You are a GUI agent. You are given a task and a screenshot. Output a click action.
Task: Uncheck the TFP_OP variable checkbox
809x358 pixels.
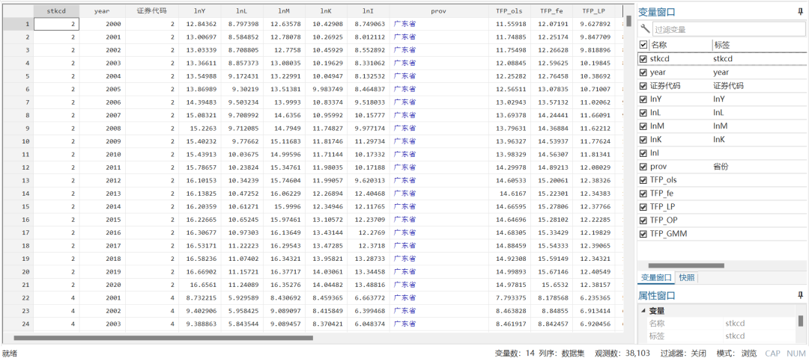[x=643, y=220]
